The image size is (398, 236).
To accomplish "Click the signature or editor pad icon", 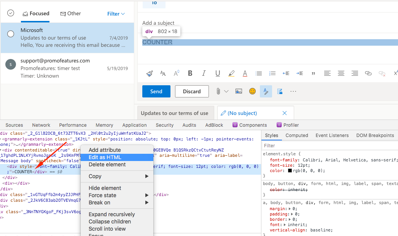I will pos(280,91).
